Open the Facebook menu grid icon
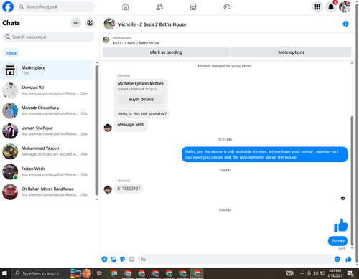This screenshot has width=359, height=279. [x=317, y=7]
